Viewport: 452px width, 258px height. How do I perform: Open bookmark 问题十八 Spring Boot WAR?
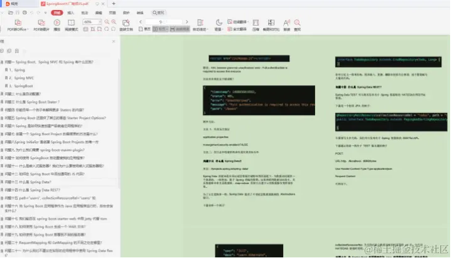tap(45, 227)
